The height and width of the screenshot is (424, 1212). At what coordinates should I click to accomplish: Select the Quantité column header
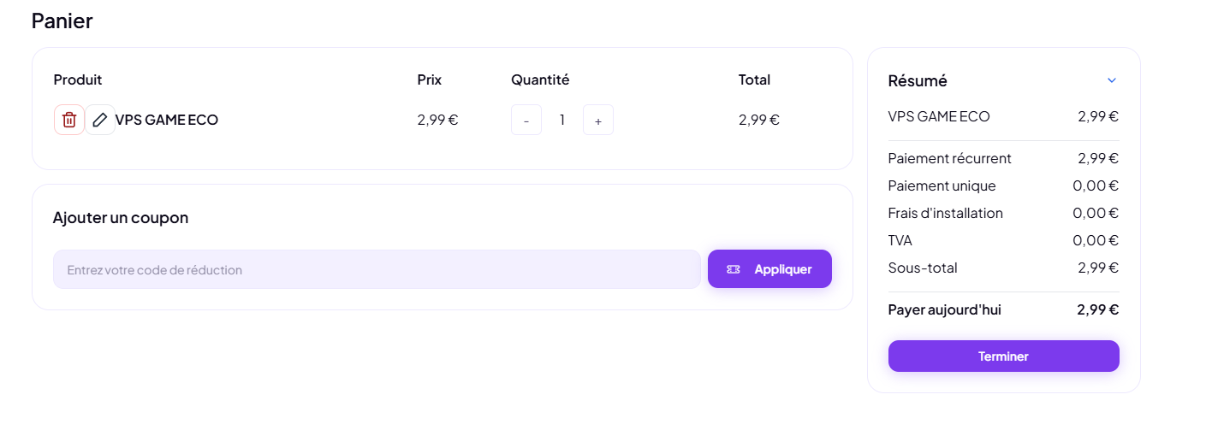click(x=540, y=79)
